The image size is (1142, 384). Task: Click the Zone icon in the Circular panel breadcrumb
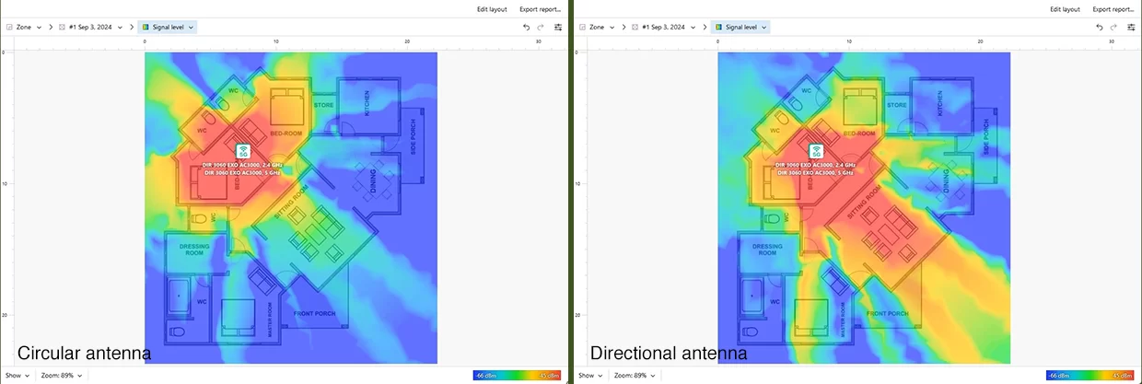click(11, 28)
